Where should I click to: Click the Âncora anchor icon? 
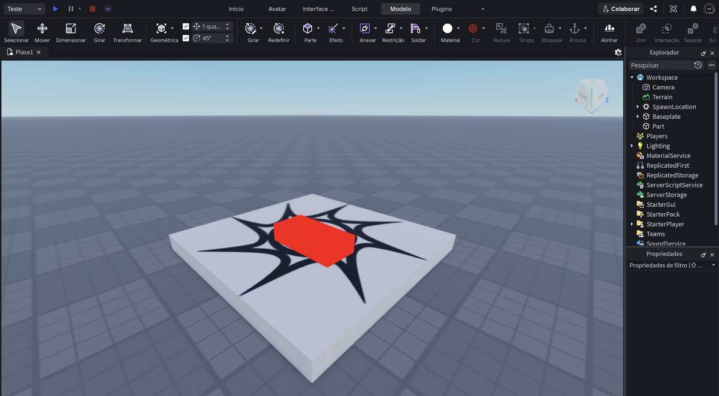(574, 28)
